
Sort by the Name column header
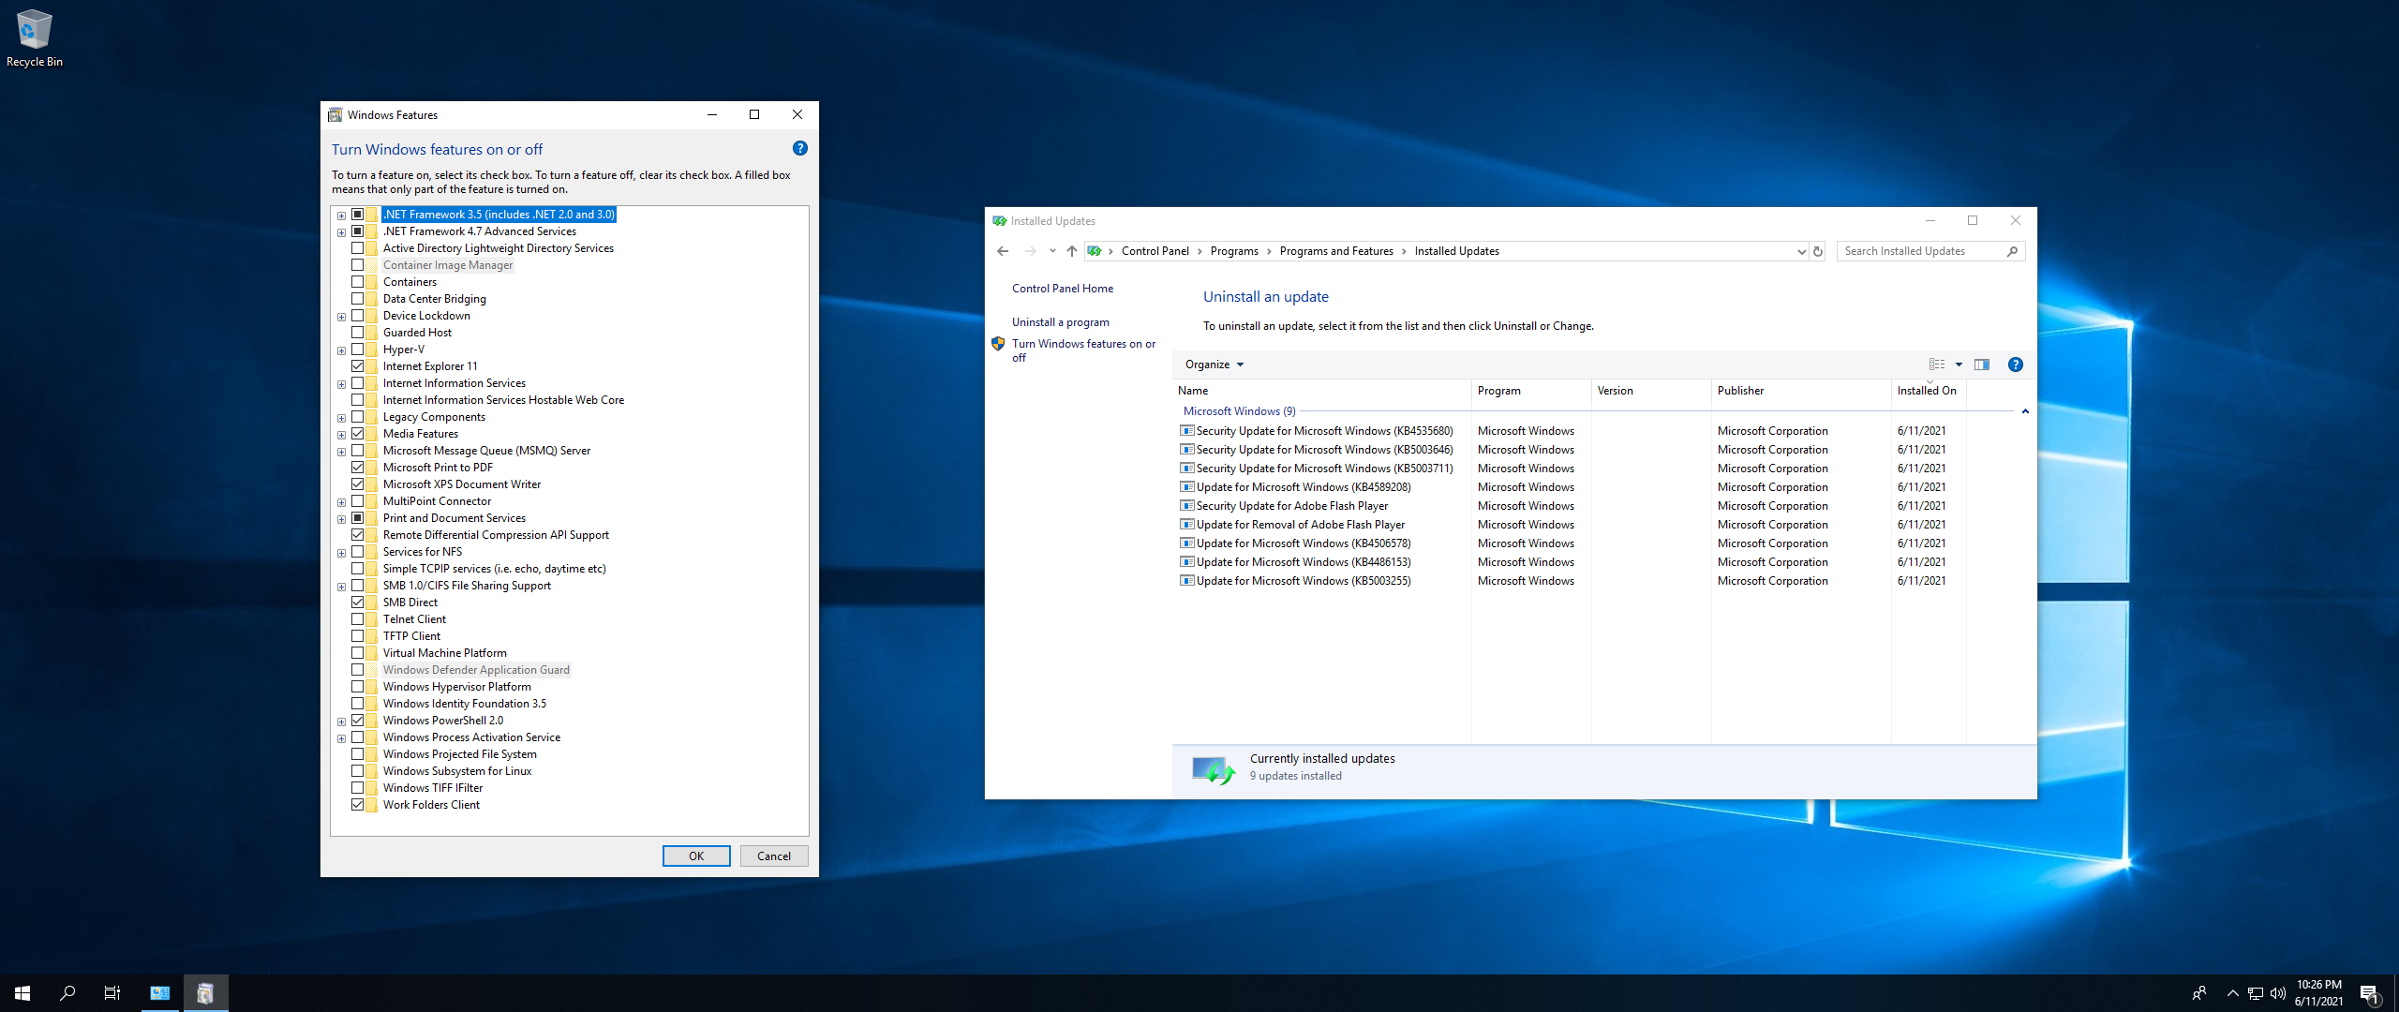[x=1321, y=391]
